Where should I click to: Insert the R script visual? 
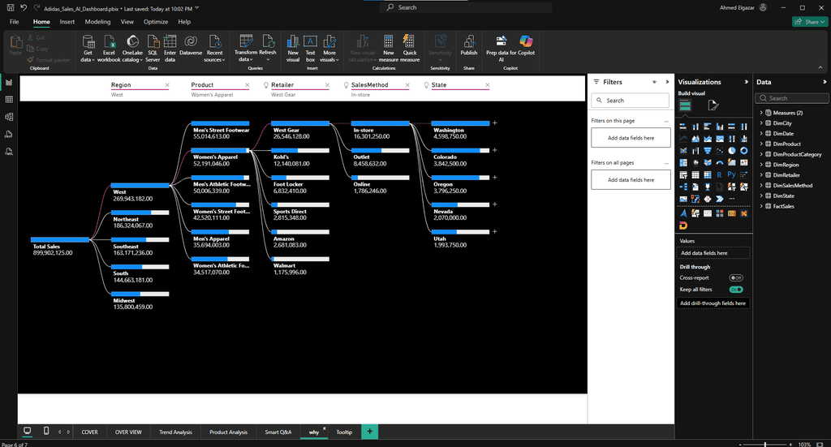point(720,174)
